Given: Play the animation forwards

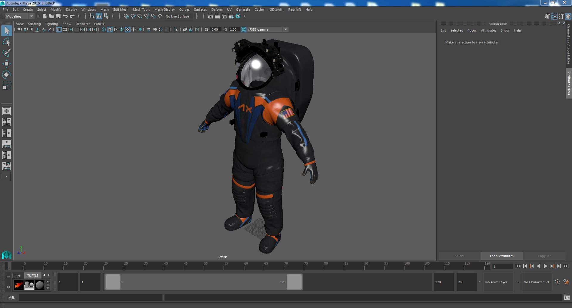Looking at the screenshot, I should click(545, 266).
